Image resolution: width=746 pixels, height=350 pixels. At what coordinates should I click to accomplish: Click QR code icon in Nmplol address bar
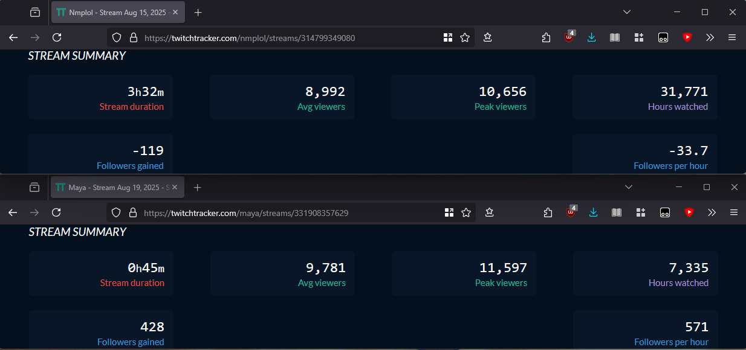[x=448, y=37]
